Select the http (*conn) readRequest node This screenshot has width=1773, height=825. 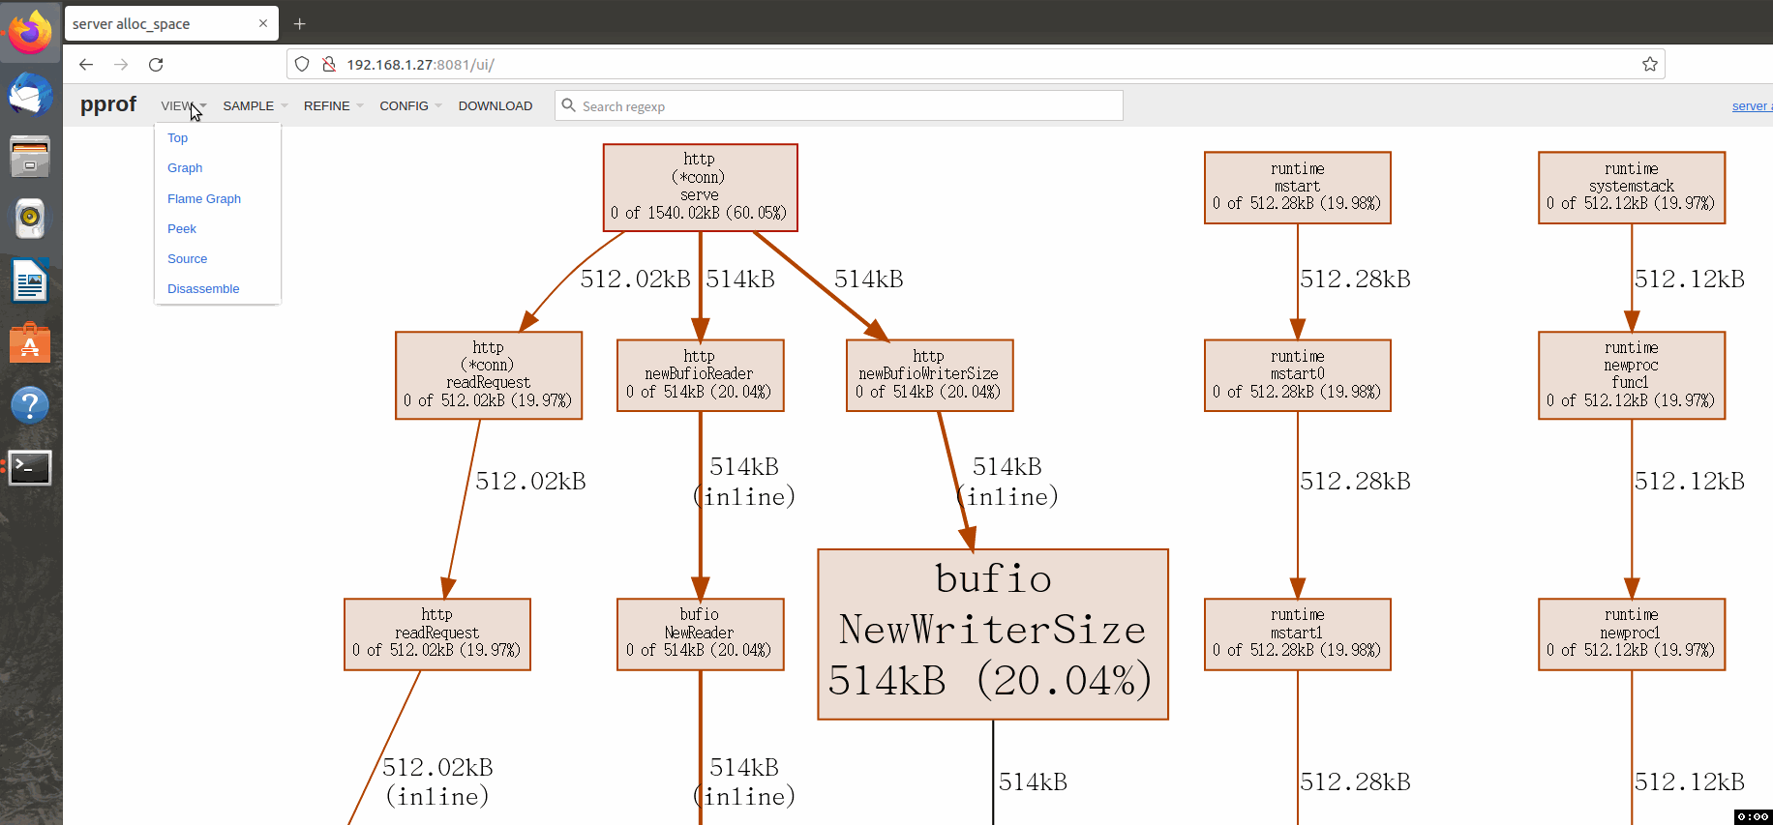(489, 375)
